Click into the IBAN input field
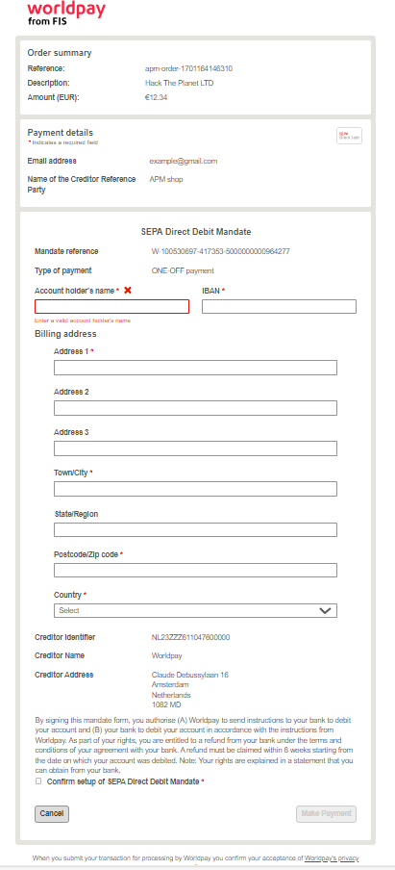 [280, 306]
